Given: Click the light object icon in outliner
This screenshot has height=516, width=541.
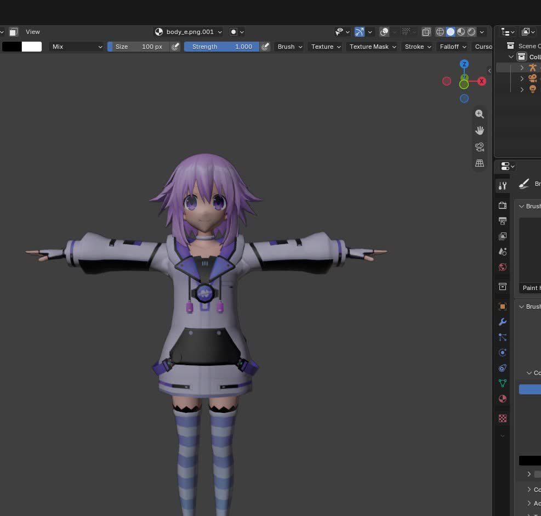Looking at the screenshot, I should pos(532,89).
